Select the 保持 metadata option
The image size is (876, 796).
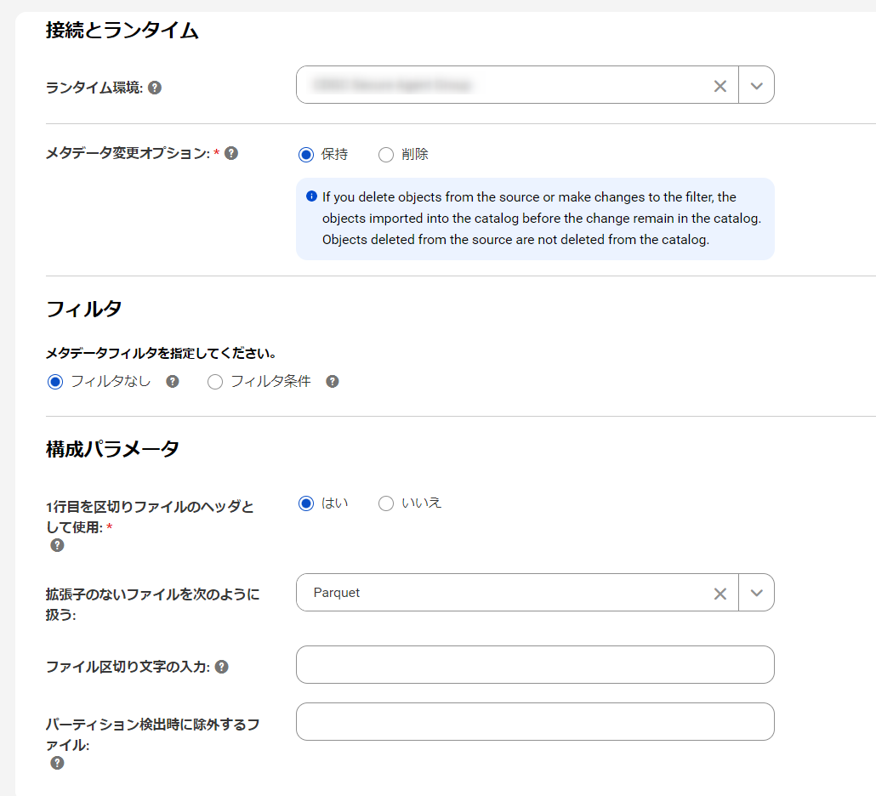pyautogui.click(x=306, y=155)
